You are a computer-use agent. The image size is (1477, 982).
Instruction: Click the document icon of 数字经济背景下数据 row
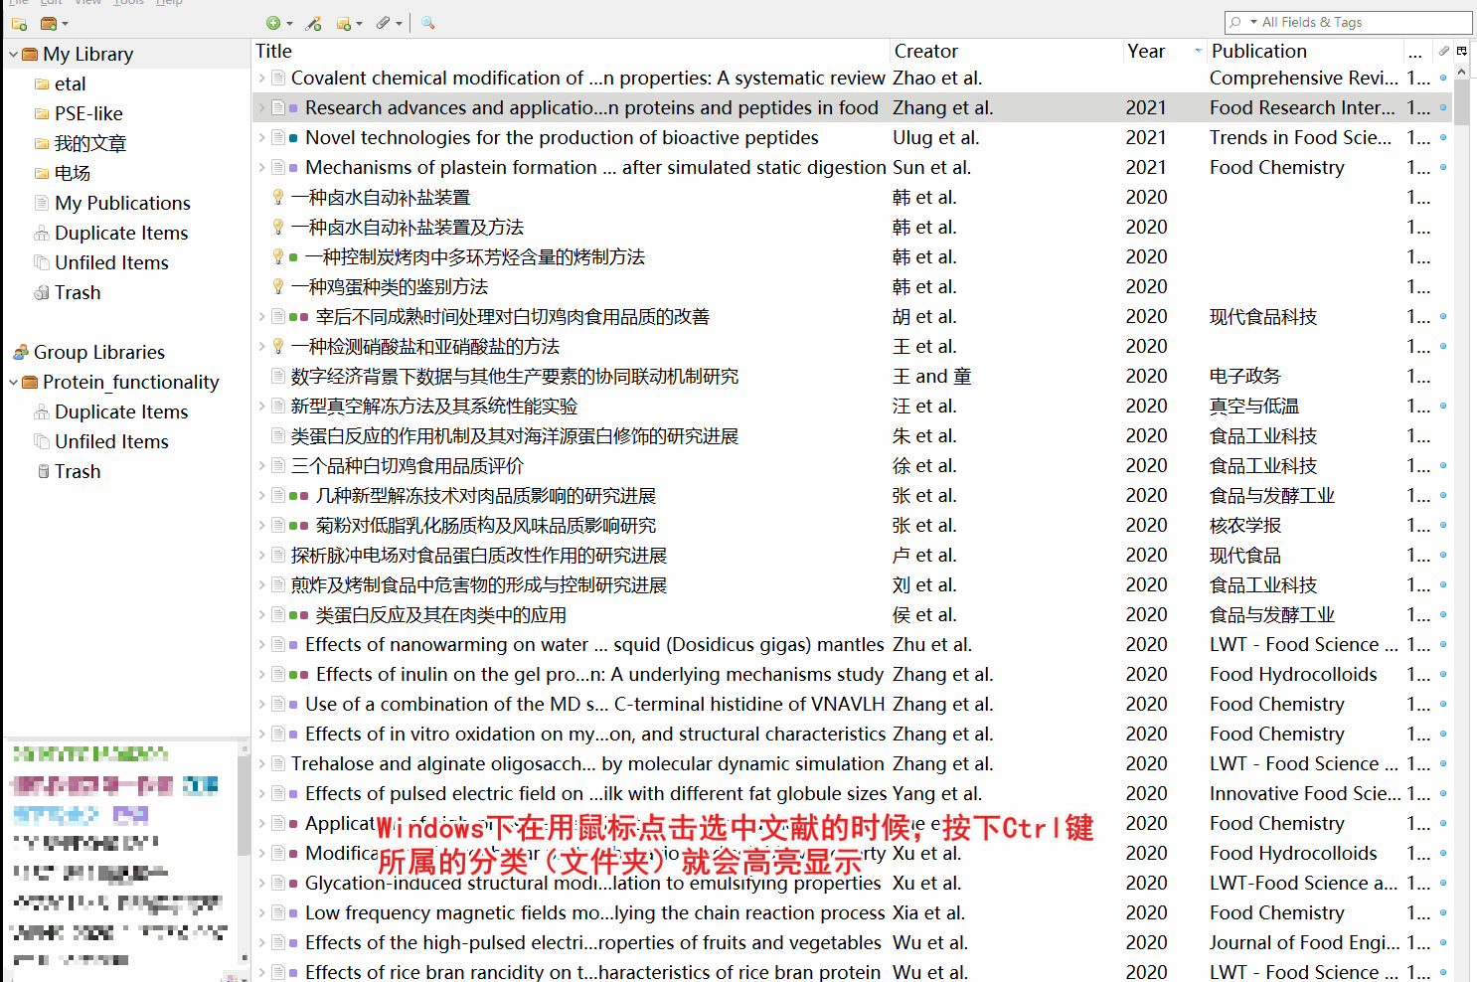click(x=278, y=376)
